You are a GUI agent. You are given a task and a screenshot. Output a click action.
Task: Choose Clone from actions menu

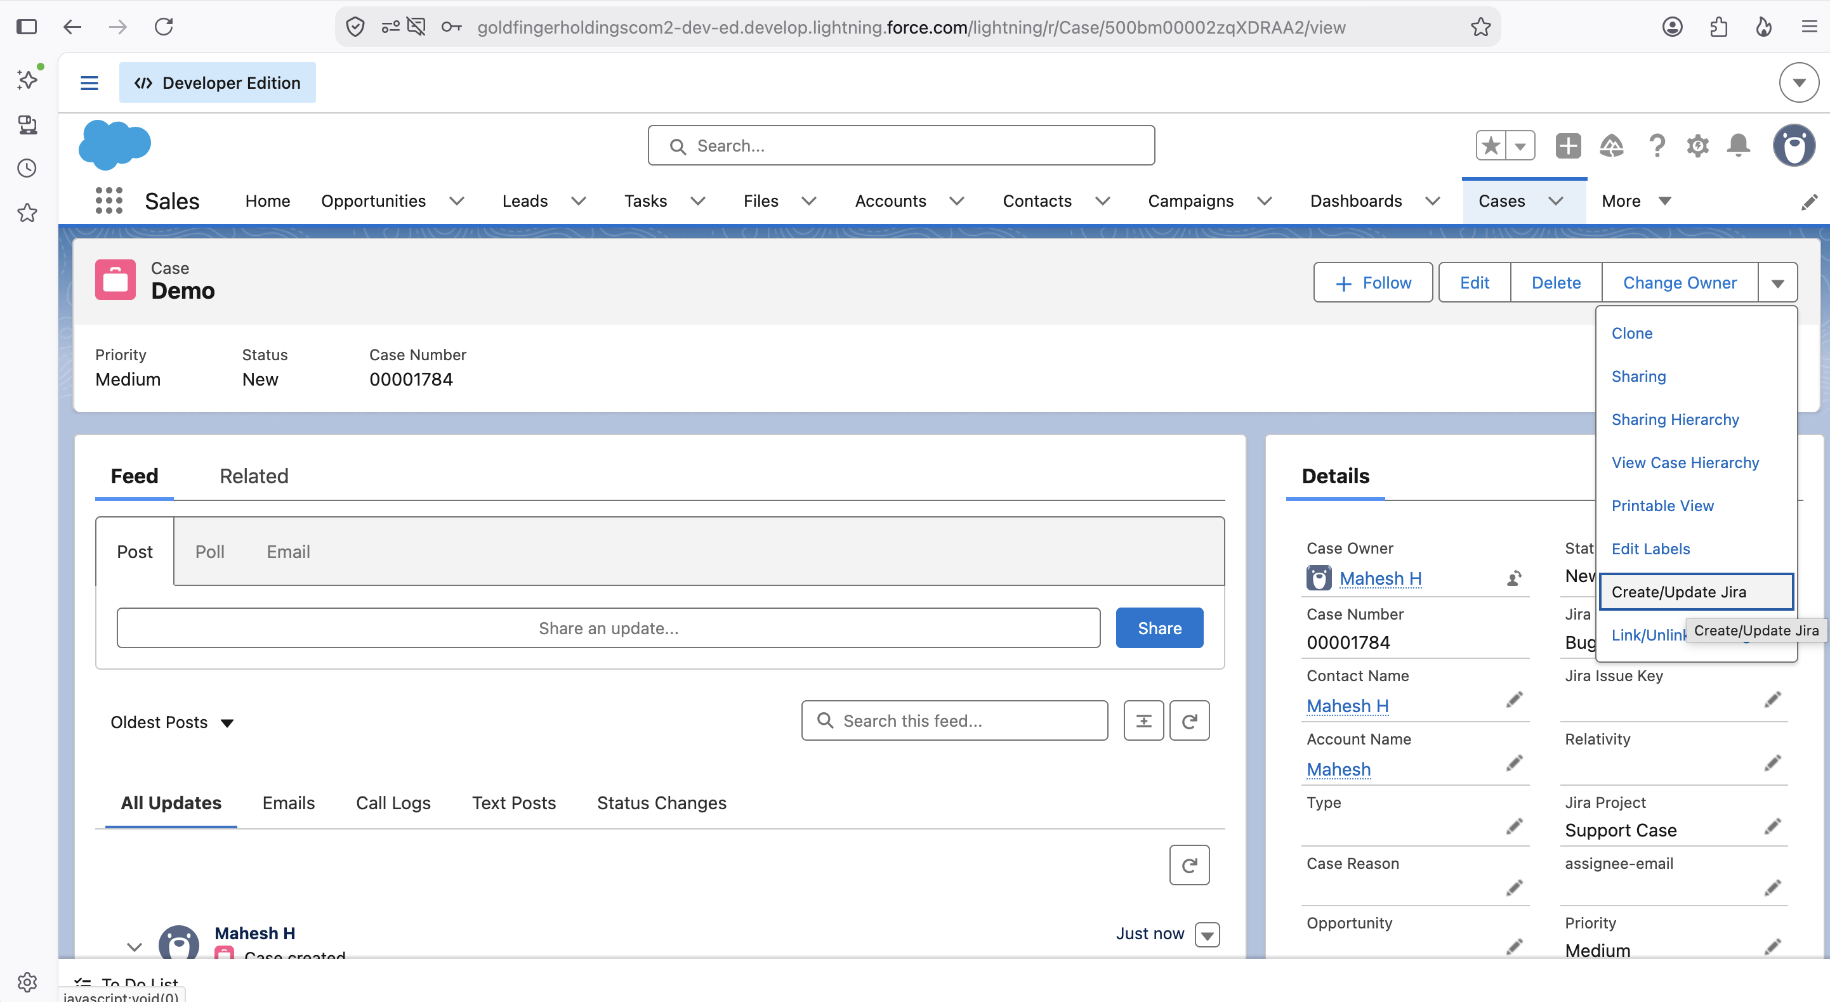[x=1631, y=333]
